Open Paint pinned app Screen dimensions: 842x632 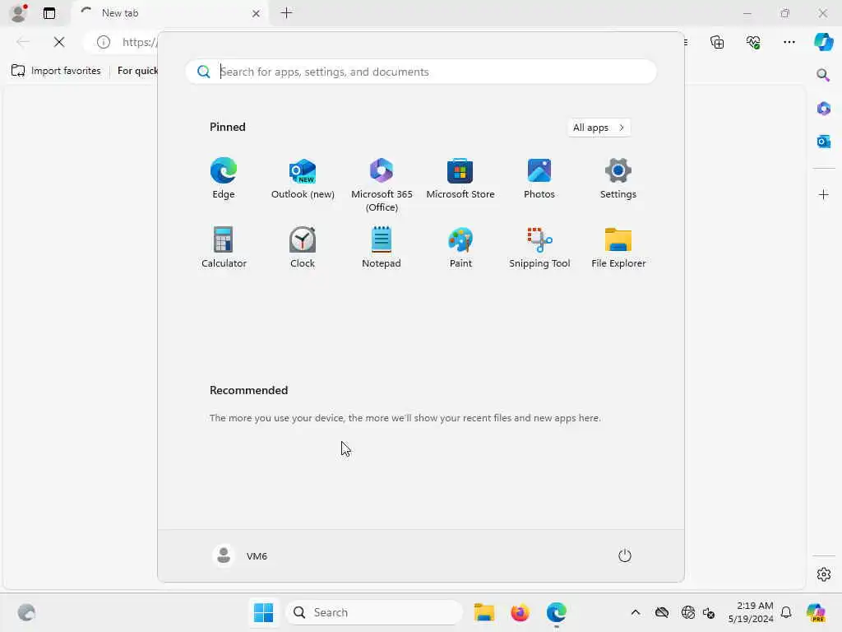(460, 247)
